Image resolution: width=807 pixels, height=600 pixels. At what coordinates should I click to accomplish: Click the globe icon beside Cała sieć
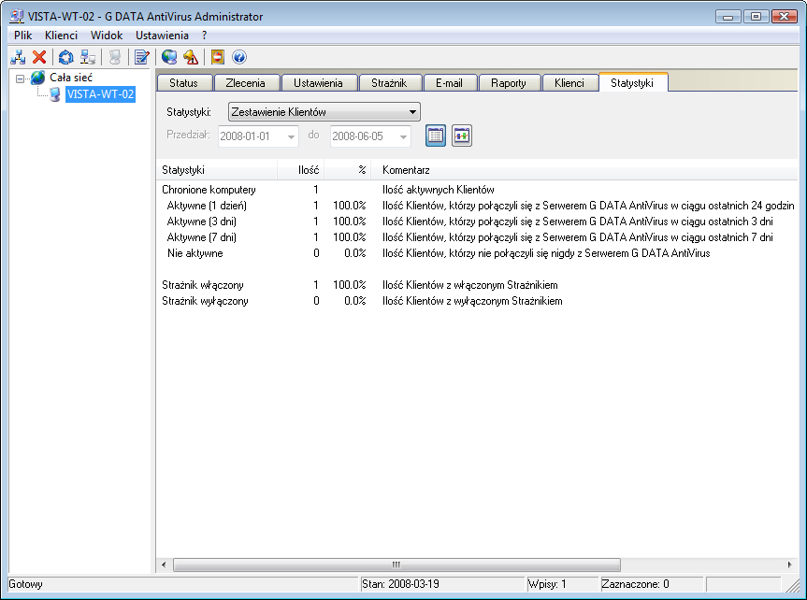coord(38,78)
